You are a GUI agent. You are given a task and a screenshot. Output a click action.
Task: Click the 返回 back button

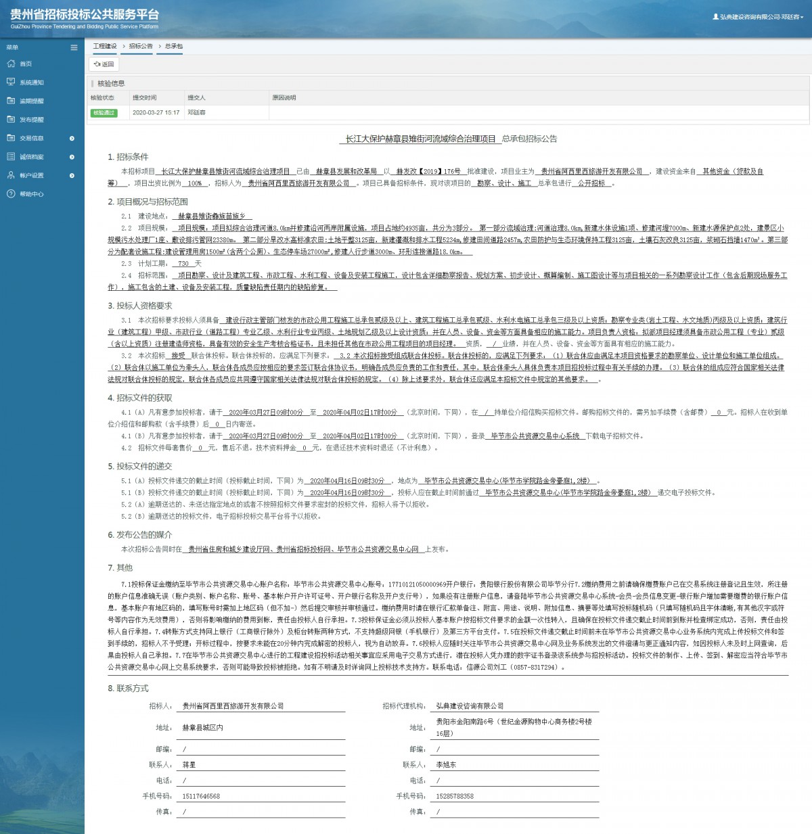[x=104, y=64]
